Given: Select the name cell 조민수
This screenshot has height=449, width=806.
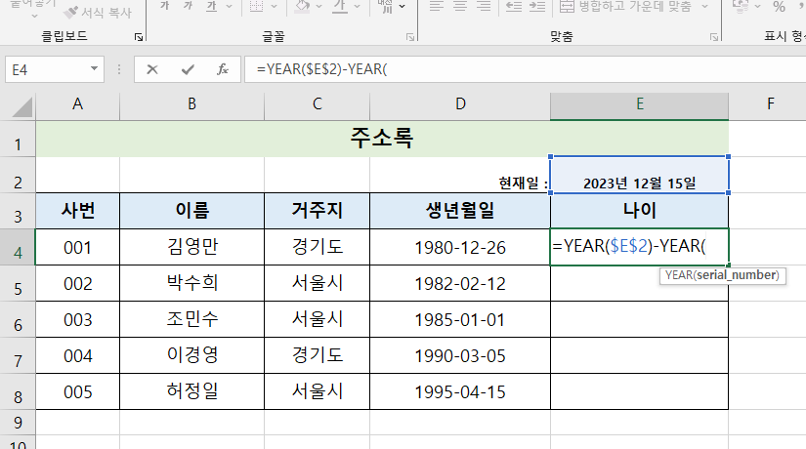Looking at the screenshot, I should [191, 319].
